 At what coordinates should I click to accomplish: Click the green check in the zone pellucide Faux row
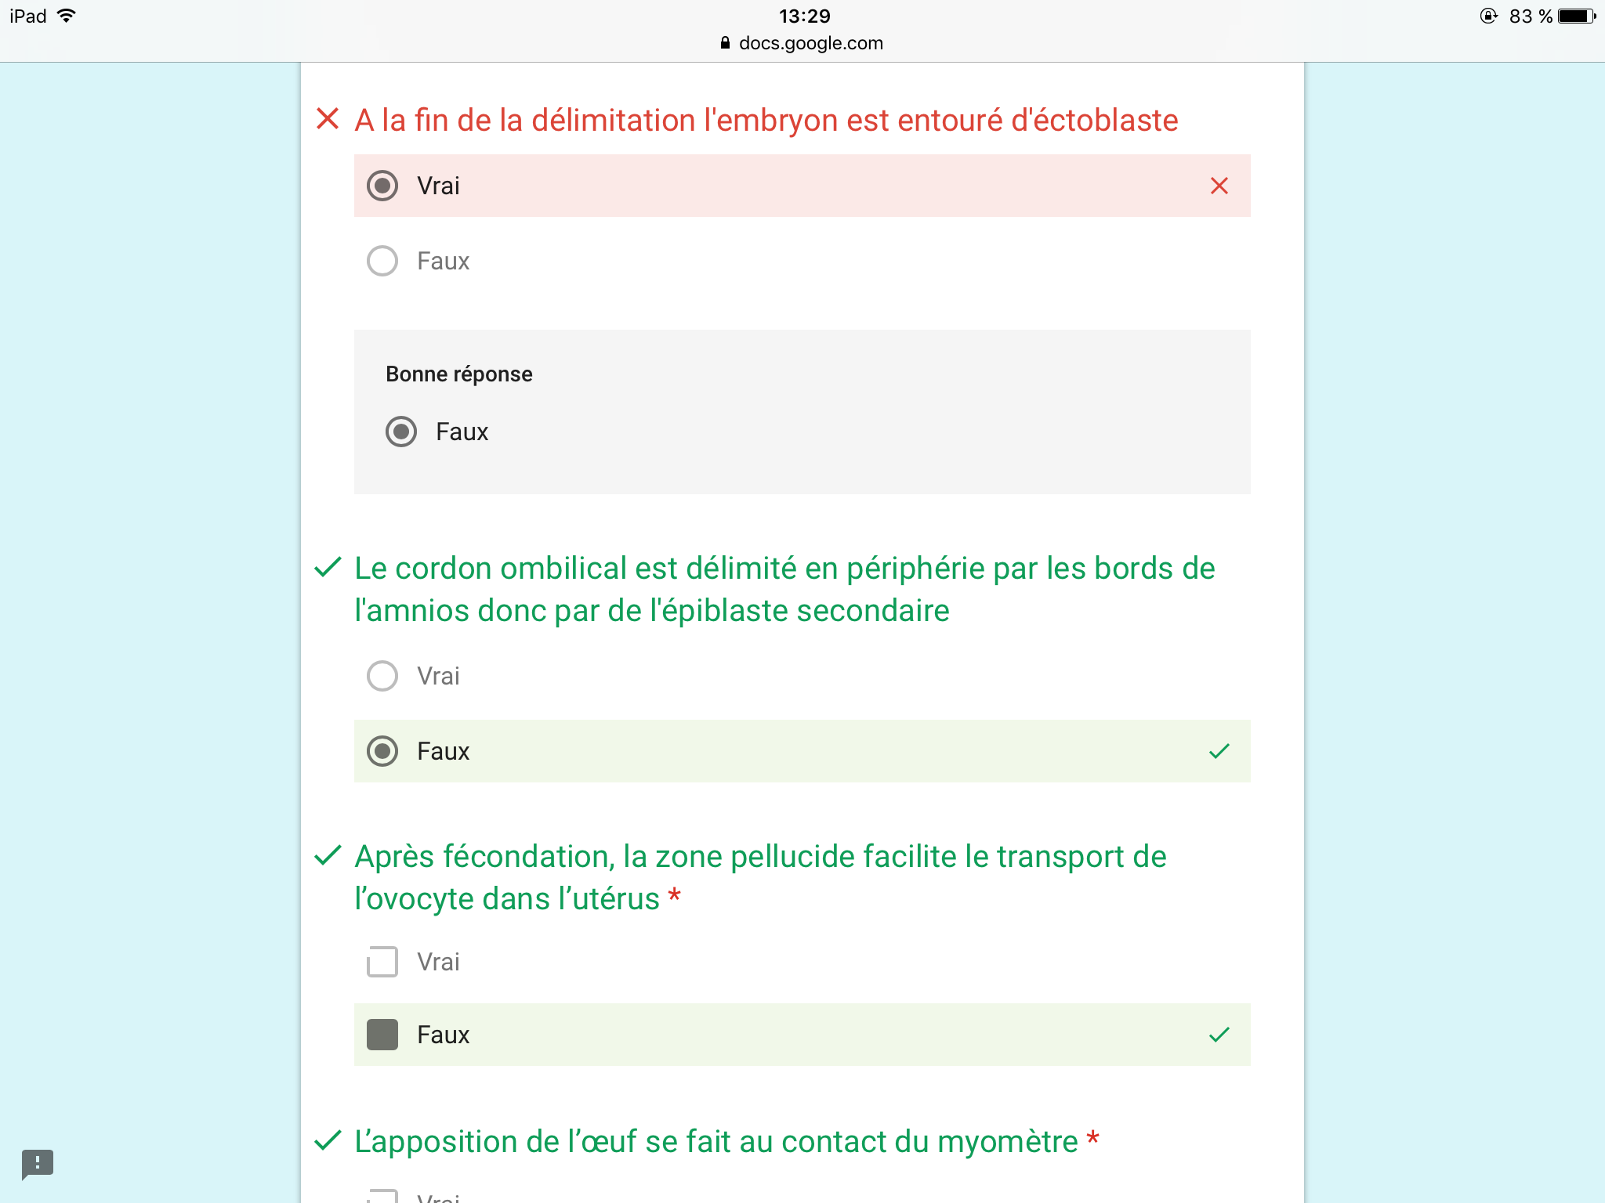point(1219,1035)
